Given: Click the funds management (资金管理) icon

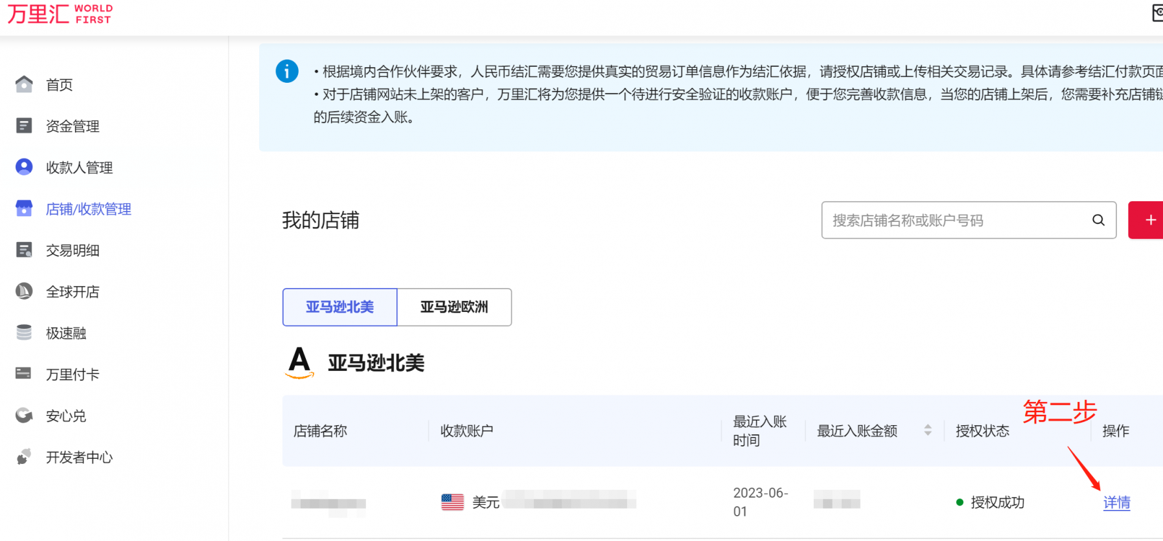Looking at the screenshot, I should pyautogui.click(x=24, y=126).
